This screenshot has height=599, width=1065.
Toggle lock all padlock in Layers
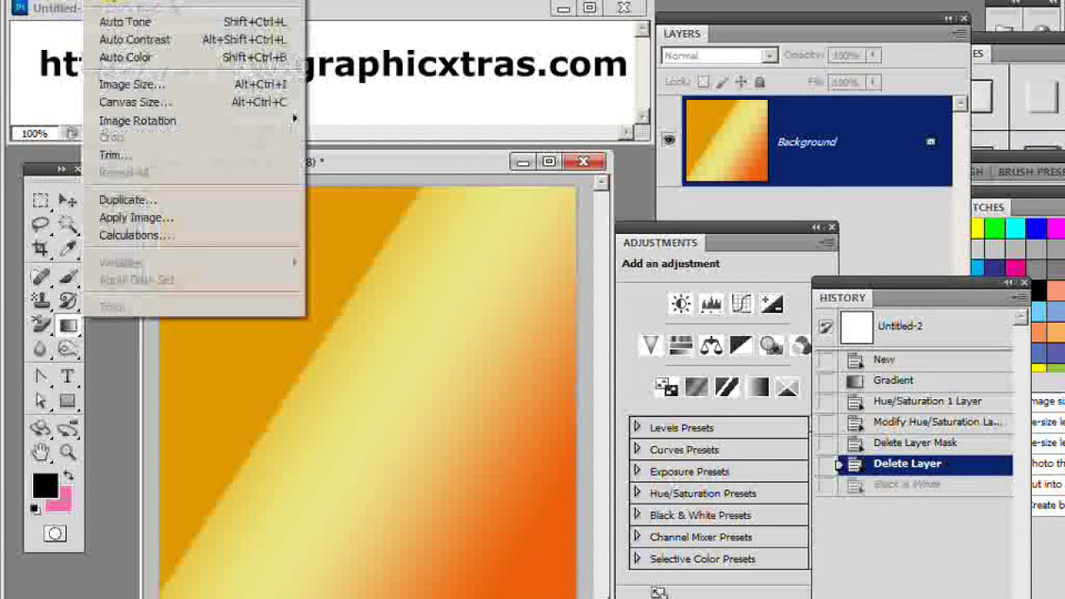[760, 82]
